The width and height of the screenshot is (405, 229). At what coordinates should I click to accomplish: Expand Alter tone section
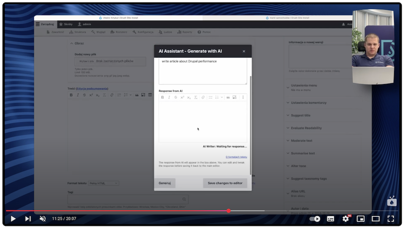coord(298,166)
